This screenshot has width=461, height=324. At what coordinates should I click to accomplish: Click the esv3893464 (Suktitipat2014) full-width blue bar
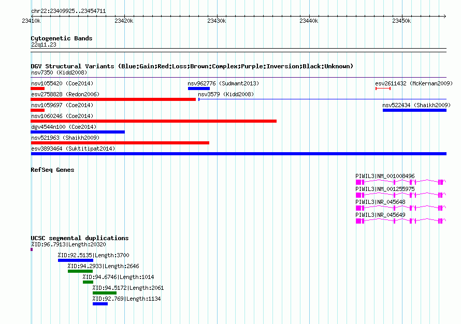click(238, 154)
